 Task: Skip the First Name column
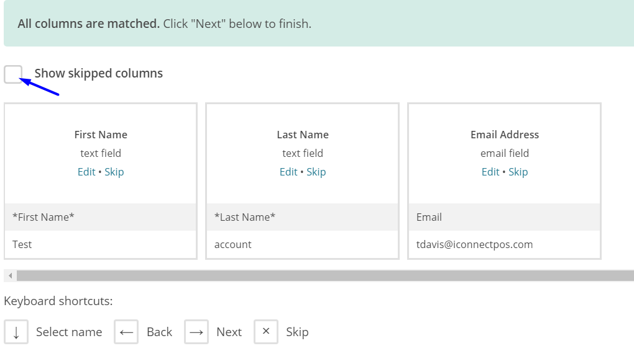pyautogui.click(x=114, y=172)
